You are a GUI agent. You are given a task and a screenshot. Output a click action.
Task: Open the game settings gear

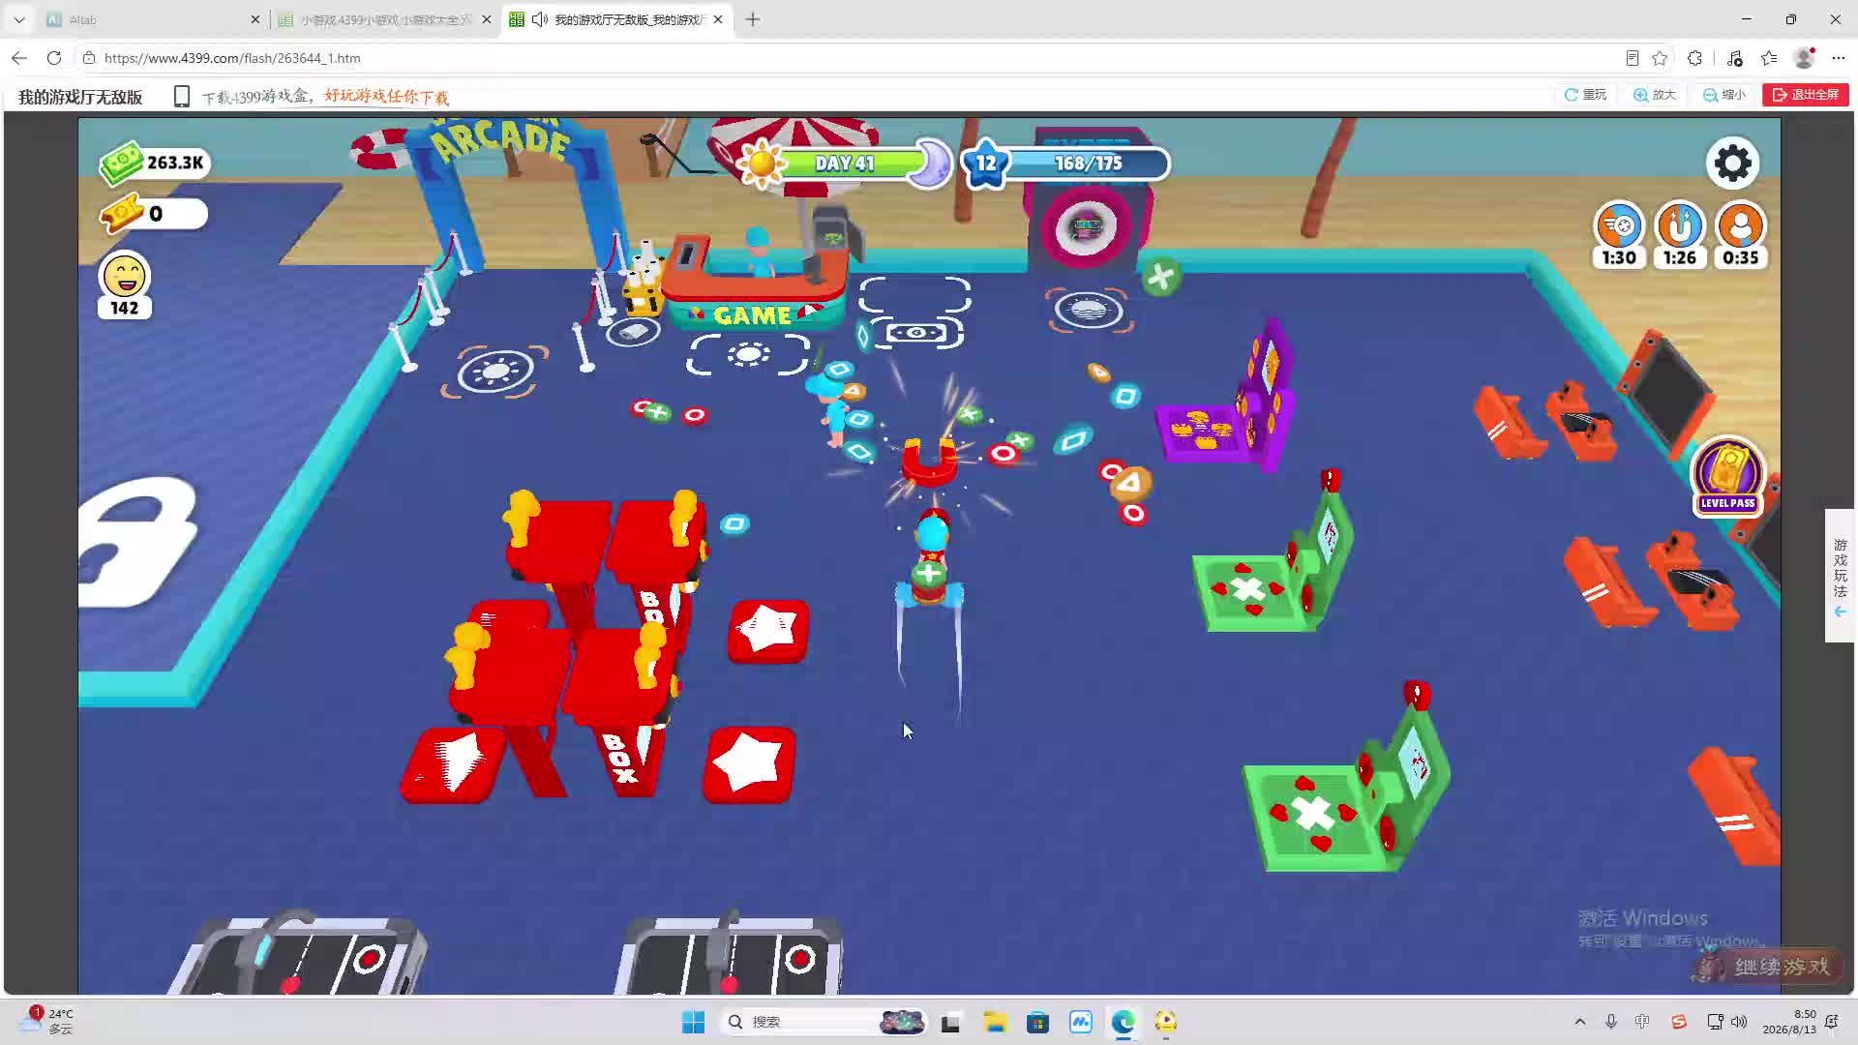[1732, 164]
